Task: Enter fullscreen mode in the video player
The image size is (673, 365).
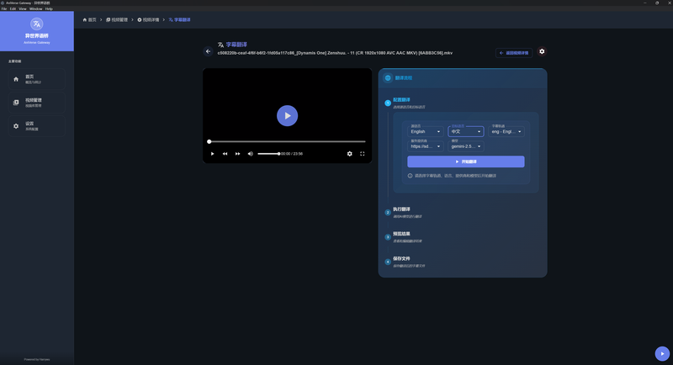Action: click(363, 154)
